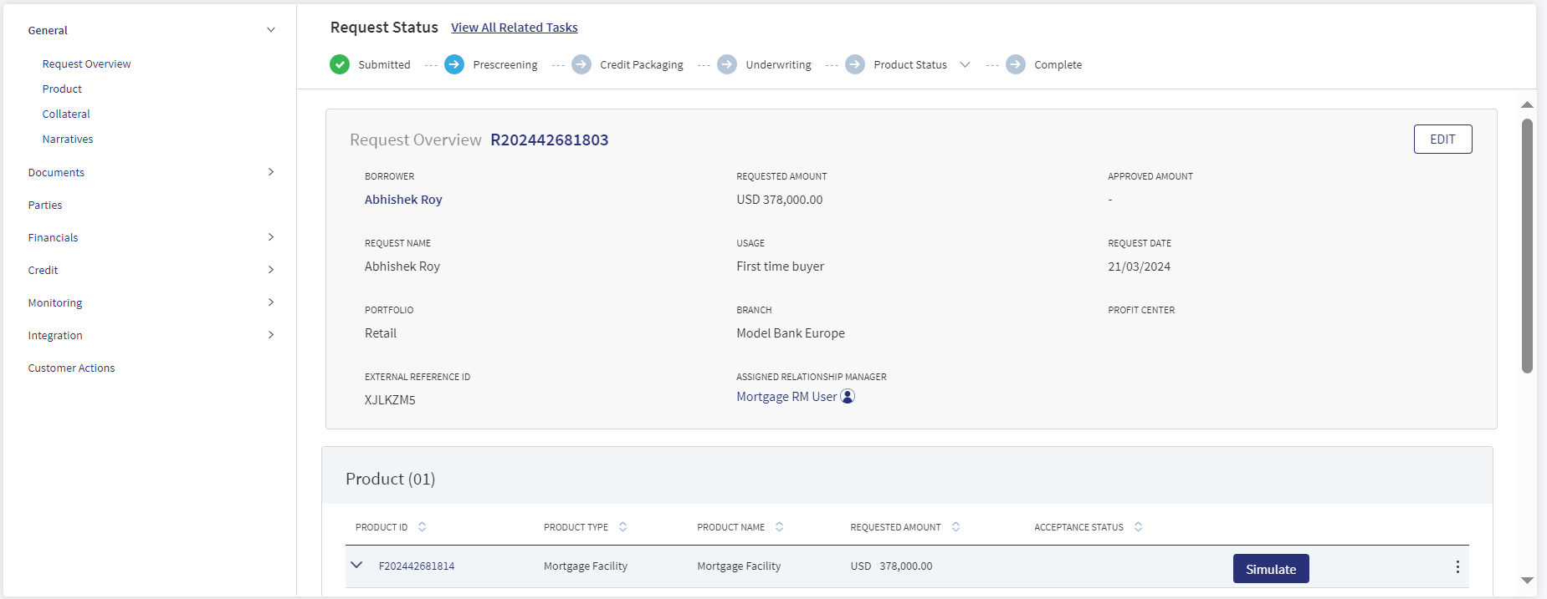Click branch value Model Bank Europe
1547x599 pixels.
click(x=791, y=333)
